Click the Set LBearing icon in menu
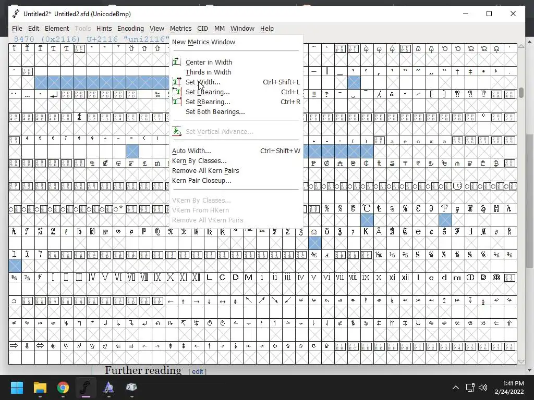The image size is (534, 400). (x=176, y=92)
